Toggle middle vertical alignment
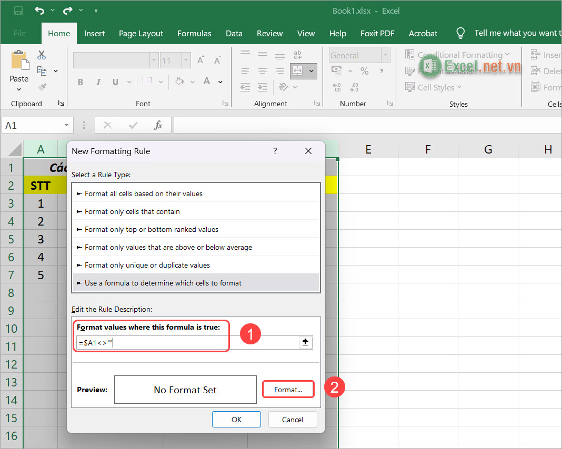Viewport: 562px width, 449px height. point(263,55)
